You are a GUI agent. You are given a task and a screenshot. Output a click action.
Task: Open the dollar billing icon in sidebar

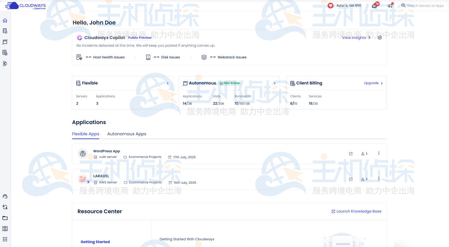5,229
